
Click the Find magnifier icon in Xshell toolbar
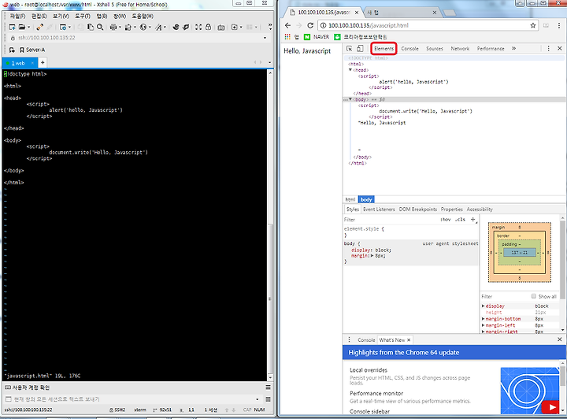100,27
